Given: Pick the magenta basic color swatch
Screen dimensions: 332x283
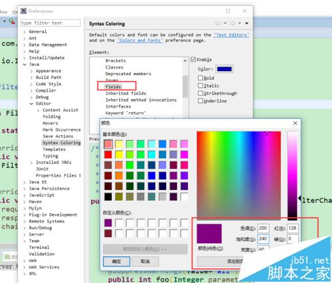Looking at the screenshot, I should click(184, 155).
